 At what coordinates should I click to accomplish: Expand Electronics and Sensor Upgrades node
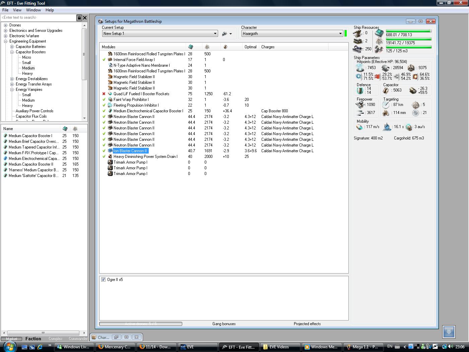(x=5, y=31)
